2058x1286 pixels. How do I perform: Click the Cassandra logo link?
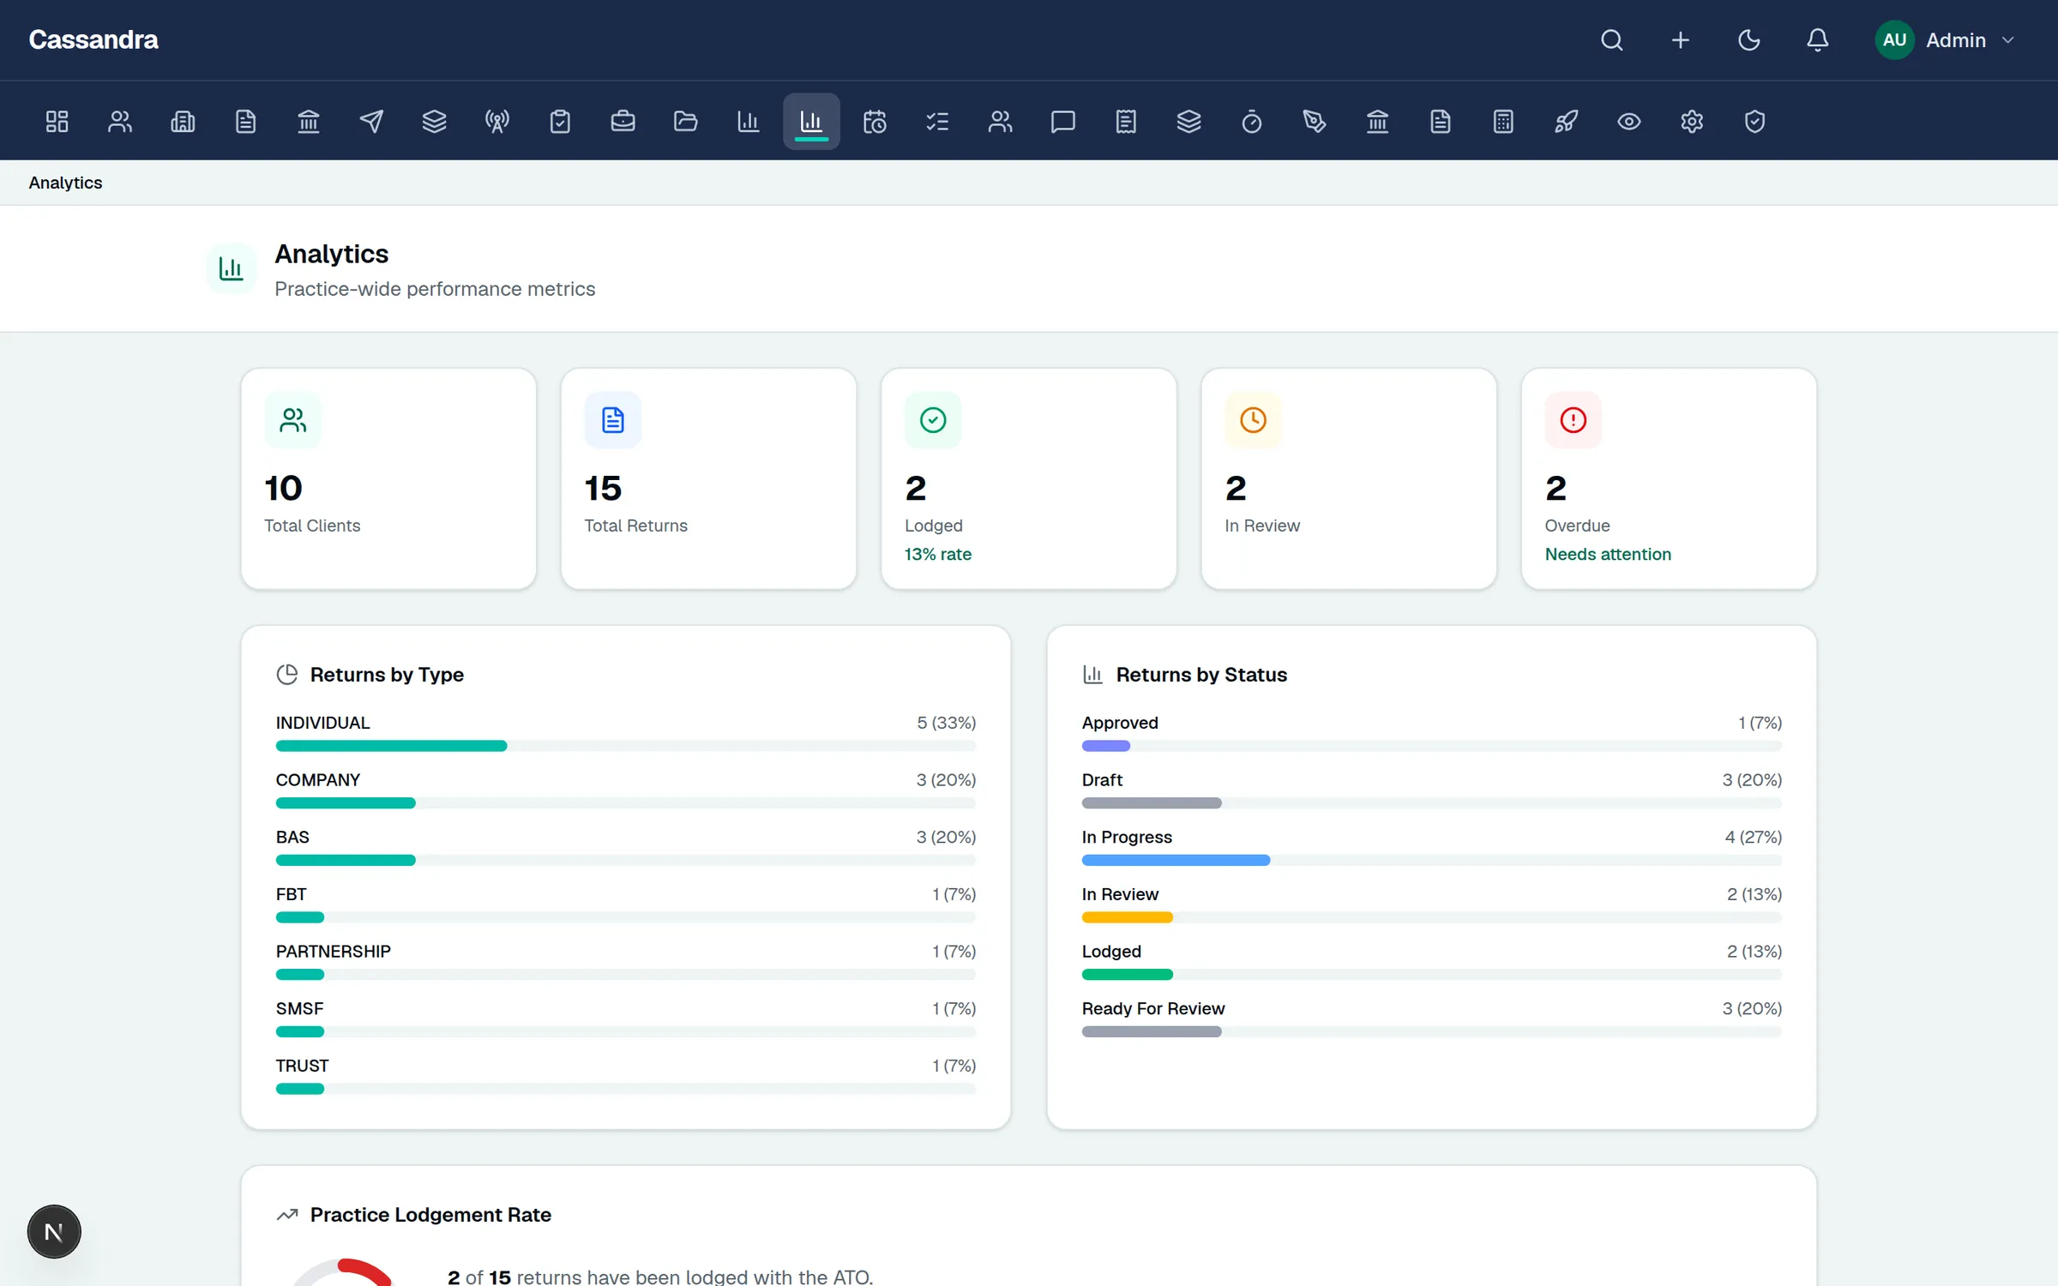(93, 40)
